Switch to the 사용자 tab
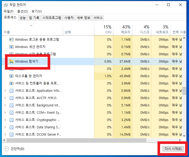This screenshot has height=157, width=189. point(69,18)
